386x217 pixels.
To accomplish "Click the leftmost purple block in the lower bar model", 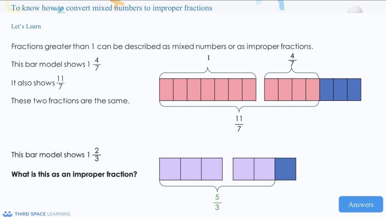I will (170, 169).
